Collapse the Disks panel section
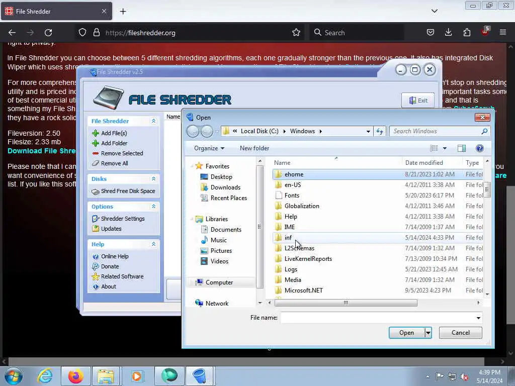 pyautogui.click(x=153, y=179)
